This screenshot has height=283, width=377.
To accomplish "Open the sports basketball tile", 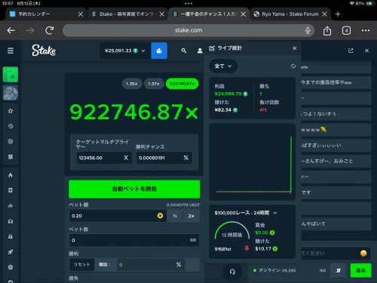I will point(11,93).
